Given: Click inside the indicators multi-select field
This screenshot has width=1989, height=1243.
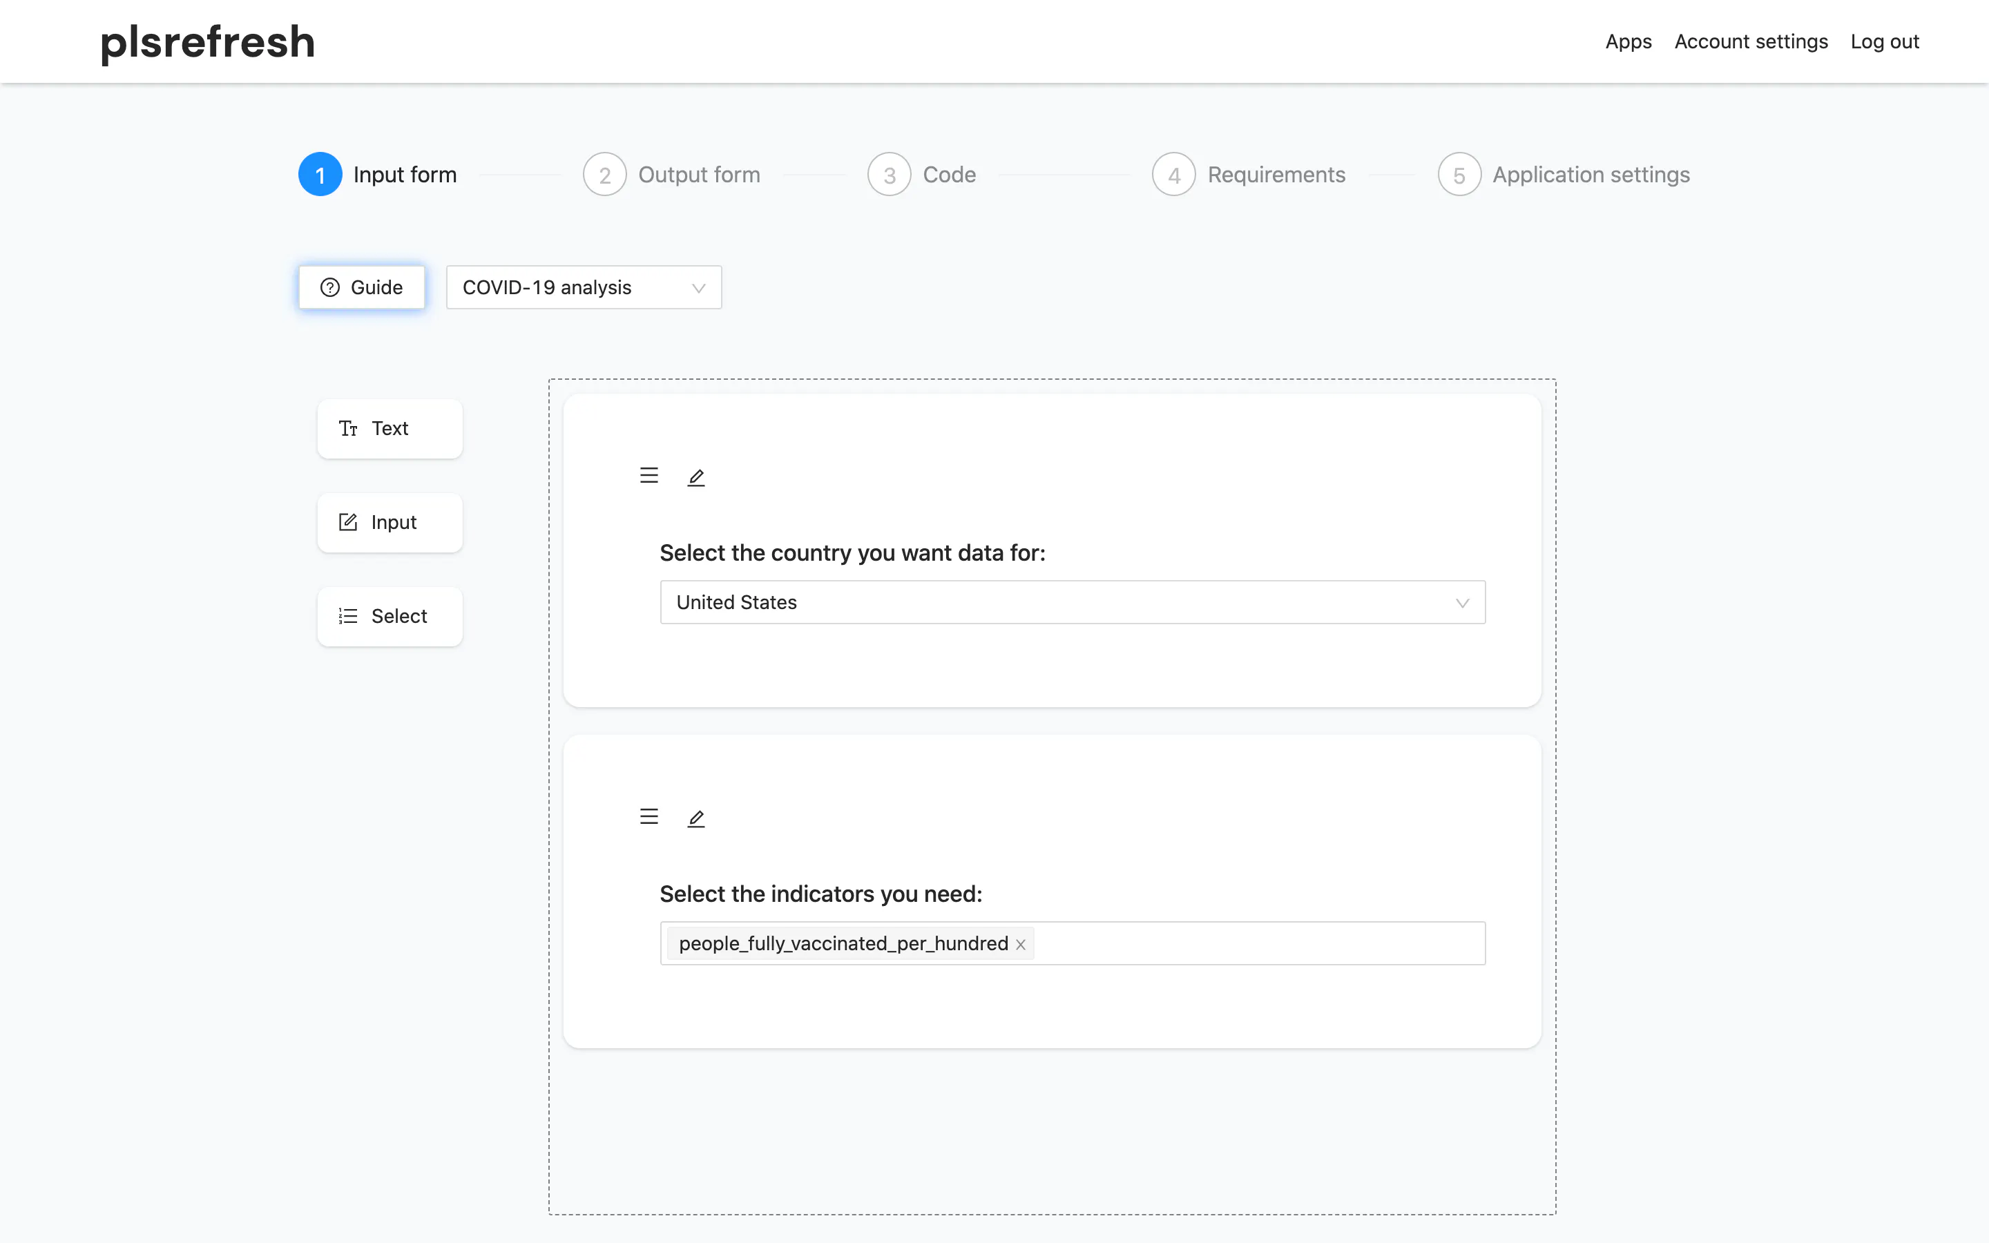Looking at the screenshot, I should [1258, 943].
